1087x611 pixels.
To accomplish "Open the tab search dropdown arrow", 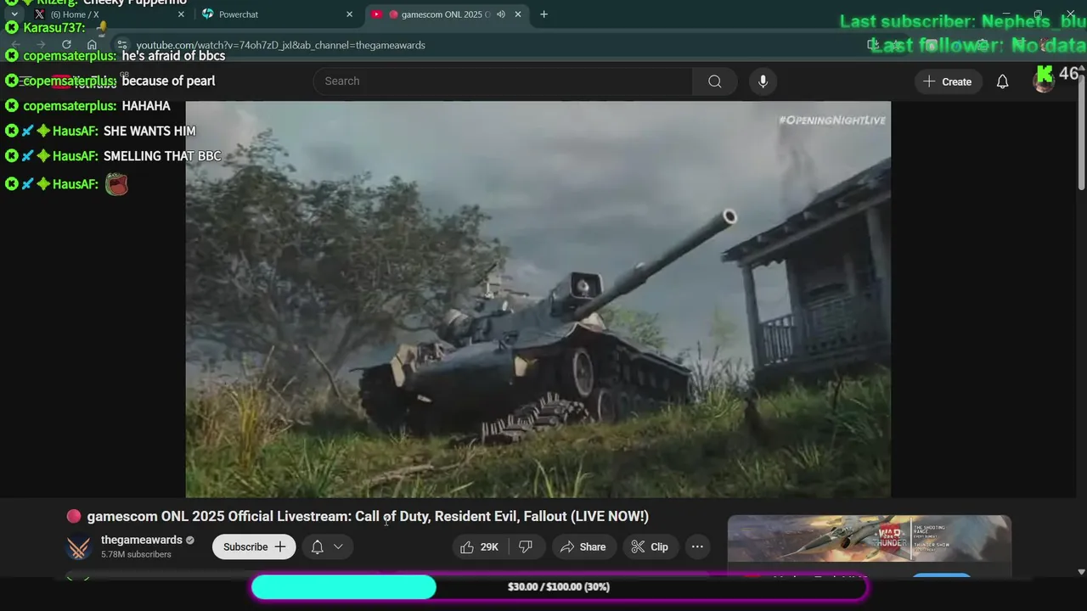I will (14, 14).
